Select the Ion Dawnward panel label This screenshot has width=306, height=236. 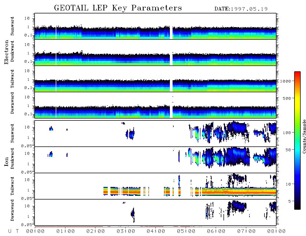click(x=12, y=211)
